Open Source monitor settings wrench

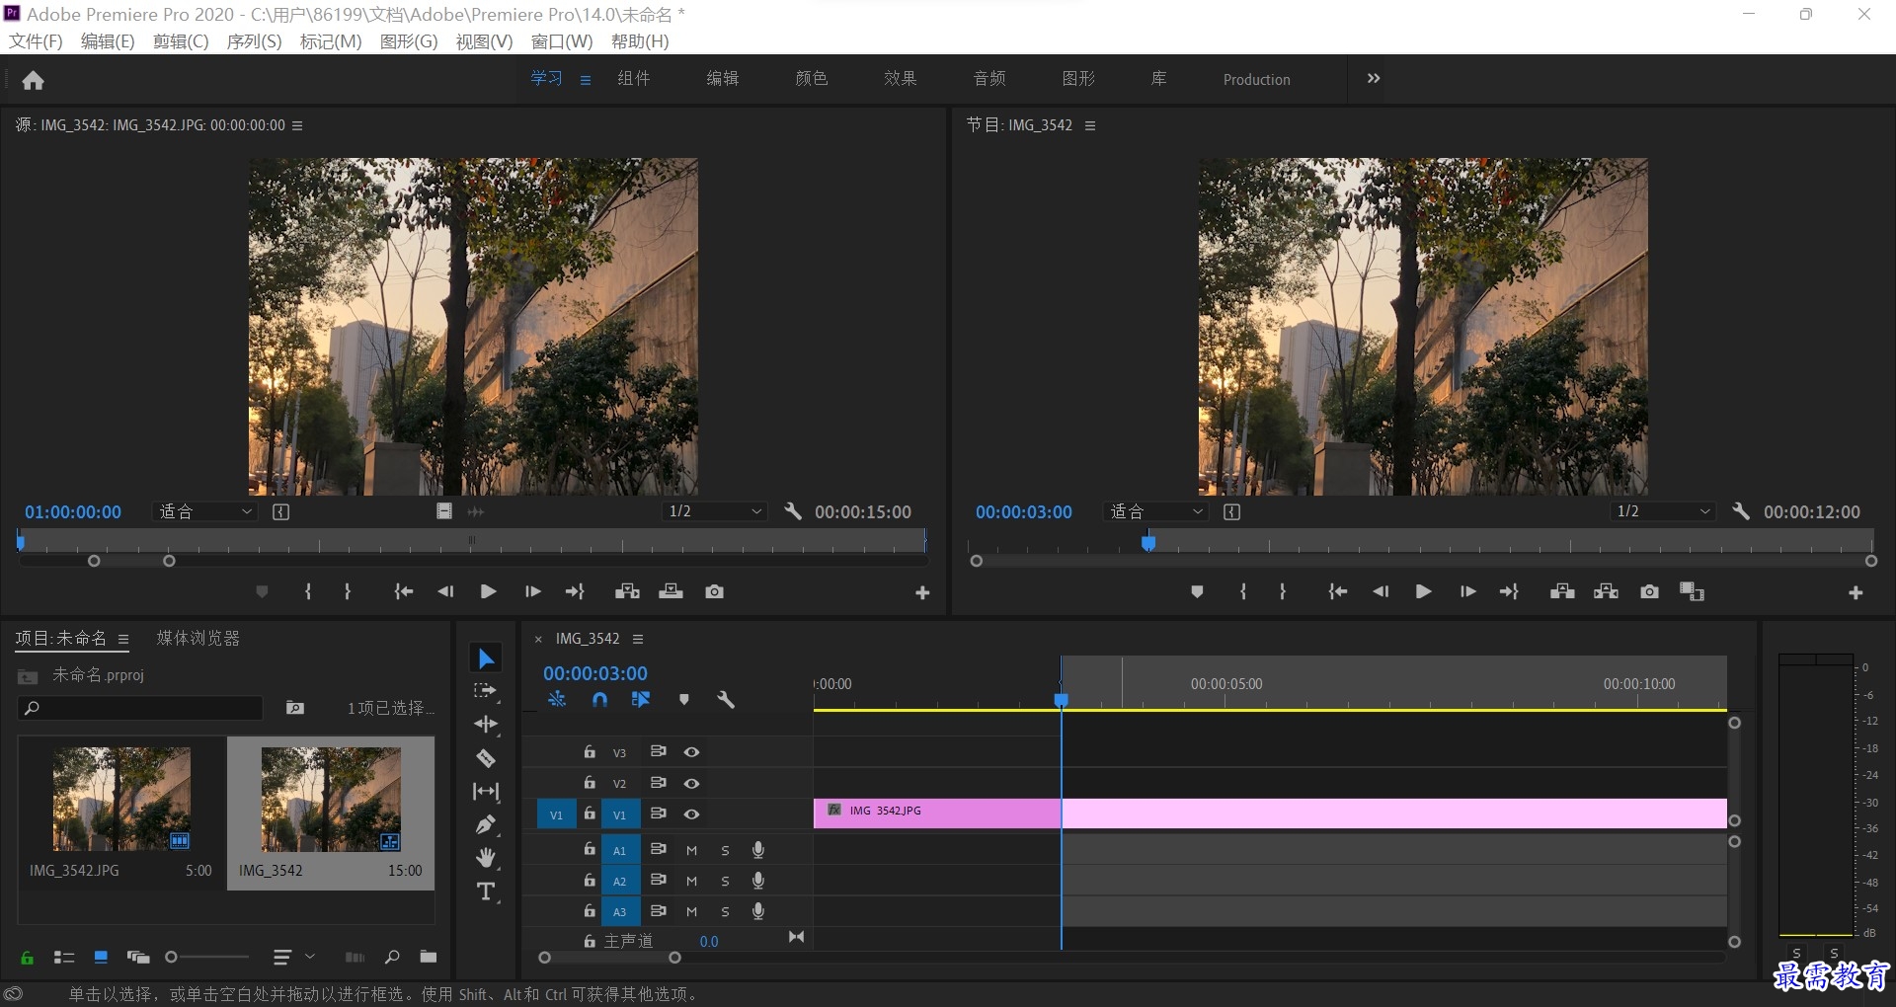[792, 511]
